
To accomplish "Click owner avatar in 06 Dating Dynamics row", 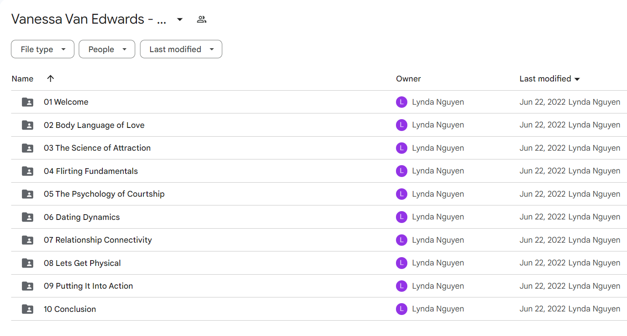I will pyautogui.click(x=402, y=217).
